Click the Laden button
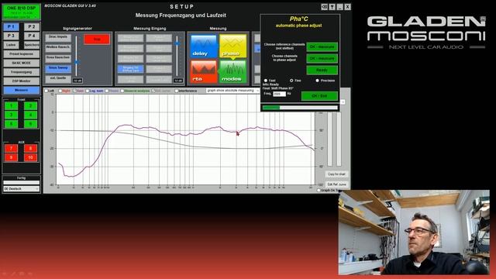This screenshot has width=496, height=279. click(12, 45)
